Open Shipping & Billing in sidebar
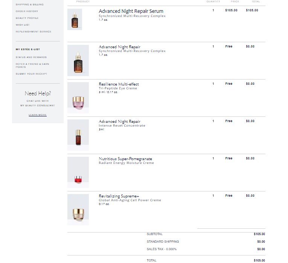This screenshot has height=263, width=288. (29, 5)
